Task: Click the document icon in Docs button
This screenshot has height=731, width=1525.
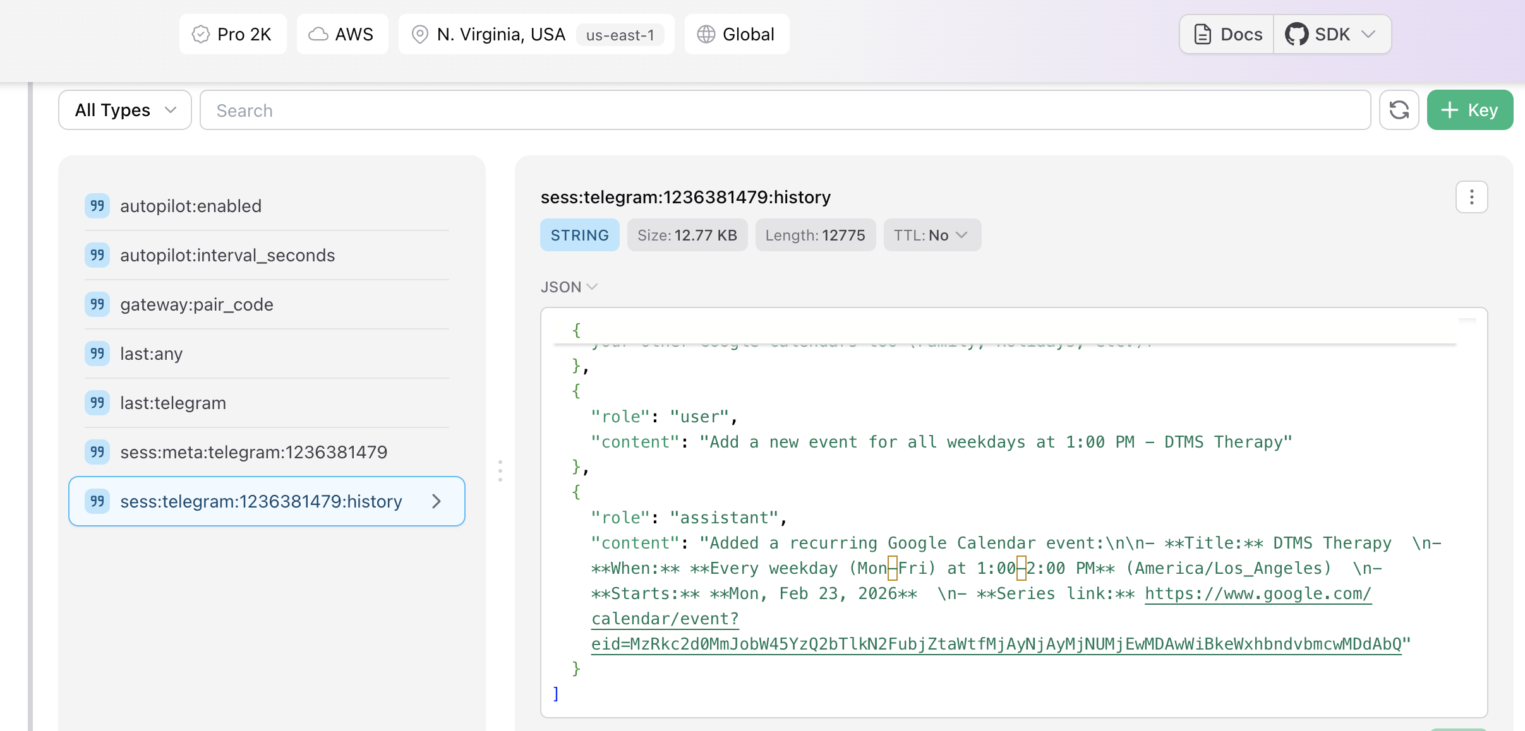Action: [1203, 34]
